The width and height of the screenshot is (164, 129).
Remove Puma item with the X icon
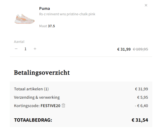coord(146,5)
